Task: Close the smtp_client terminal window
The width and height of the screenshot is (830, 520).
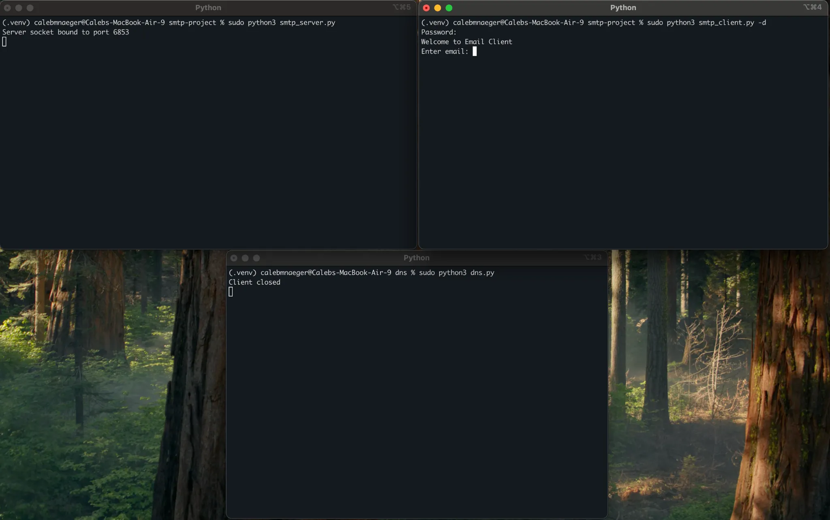Action: 426,8
